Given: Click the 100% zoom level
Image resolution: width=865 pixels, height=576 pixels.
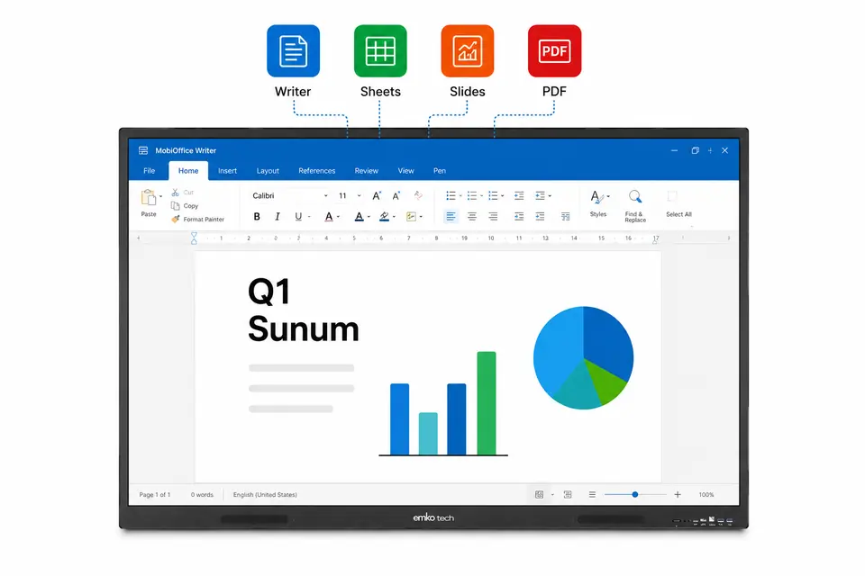Looking at the screenshot, I should (x=706, y=495).
